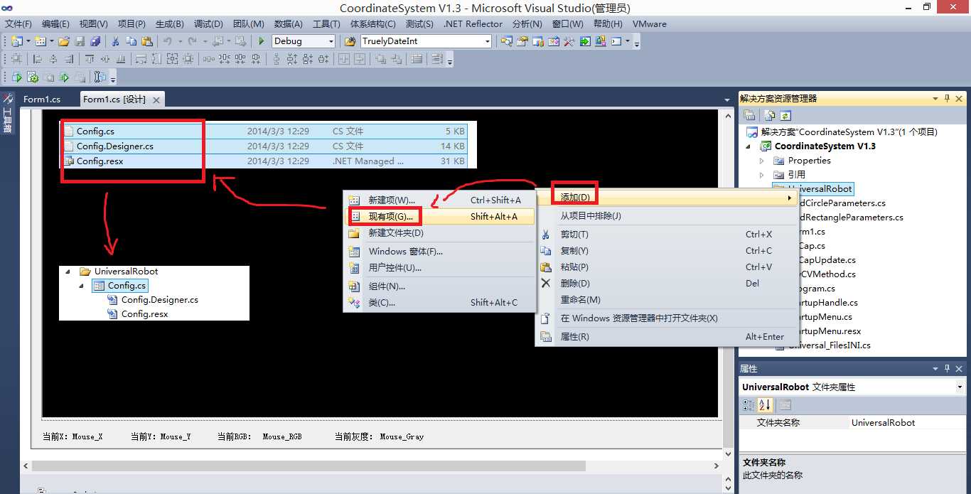This screenshot has height=494, width=971.
Task: Start debugging with the green play icon
Action: pos(262,41)
